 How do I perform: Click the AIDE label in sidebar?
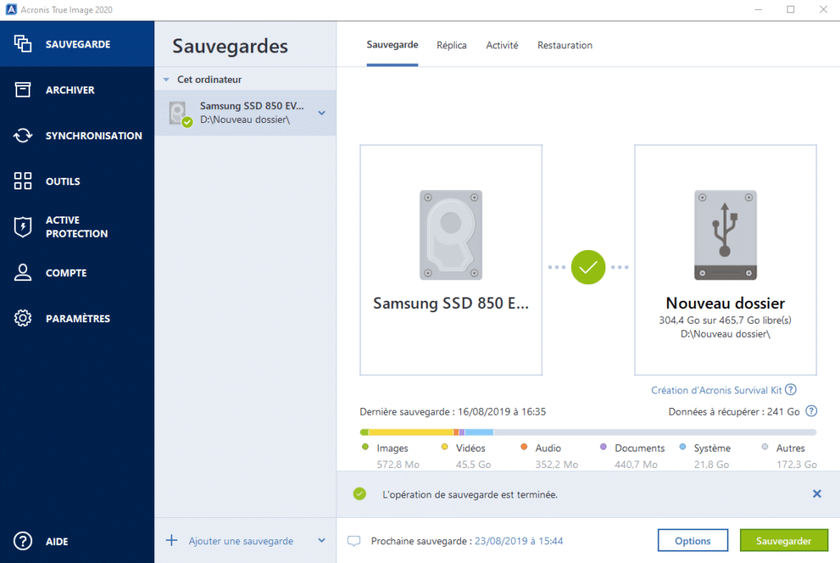[x=57, y=542]
